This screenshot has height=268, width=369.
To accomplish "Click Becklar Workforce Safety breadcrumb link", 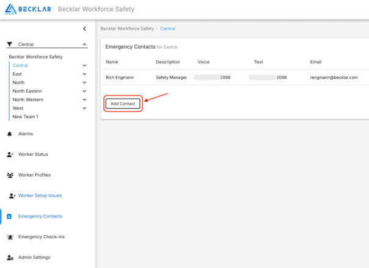I will [x=127, y=29].
